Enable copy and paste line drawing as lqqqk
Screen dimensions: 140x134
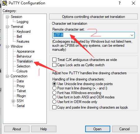tap(54, 107)
